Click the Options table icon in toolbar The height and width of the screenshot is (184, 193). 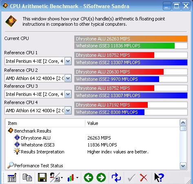pos(12,177)
